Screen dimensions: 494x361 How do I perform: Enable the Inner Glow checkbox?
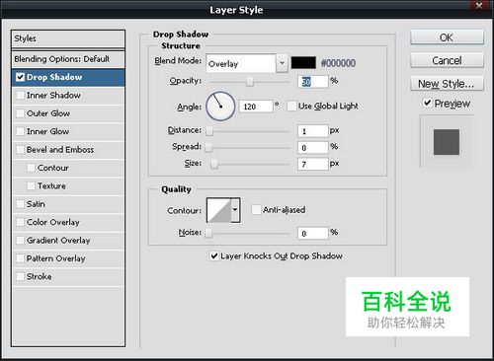tap(21, 131)
